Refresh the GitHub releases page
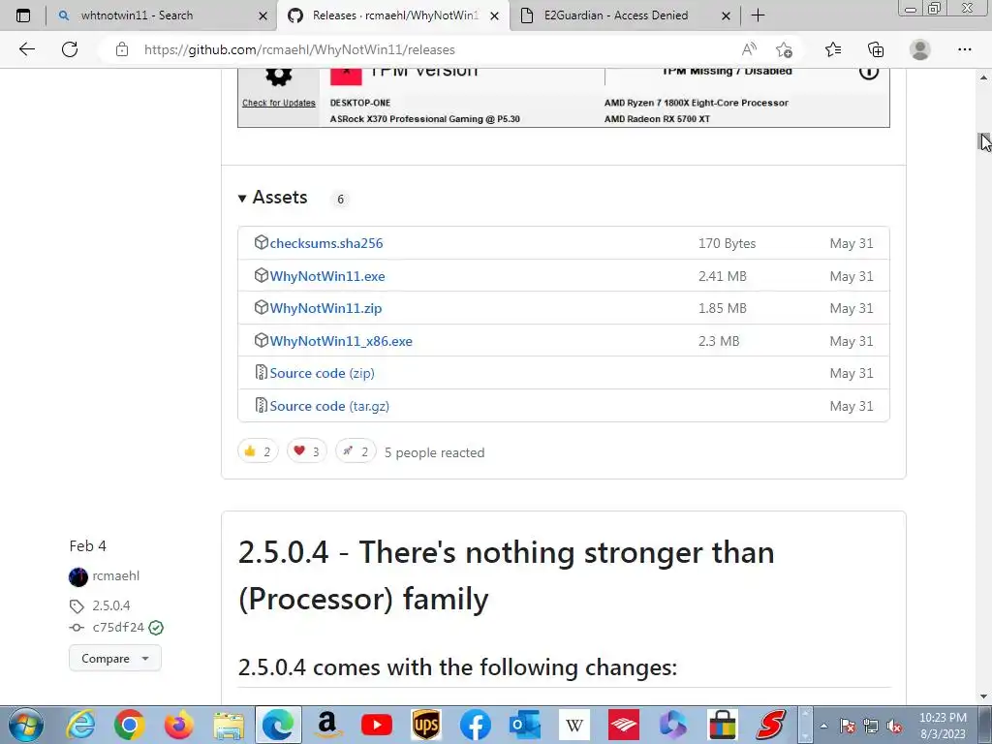The height and width of the screenshot is (744, 992). 70,49
